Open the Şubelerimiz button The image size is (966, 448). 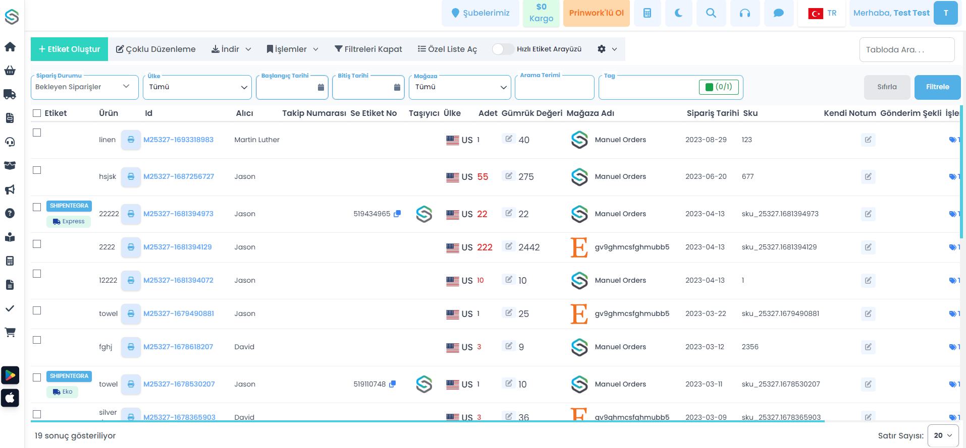pyautogui.click(x=480, y=13)
